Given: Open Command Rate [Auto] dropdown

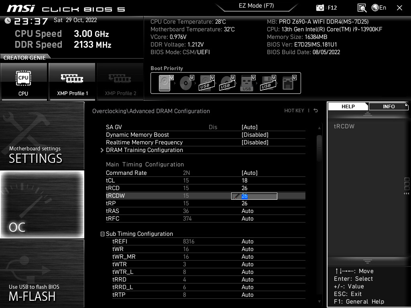Looking at the screenshot, I should click(250, 173).
